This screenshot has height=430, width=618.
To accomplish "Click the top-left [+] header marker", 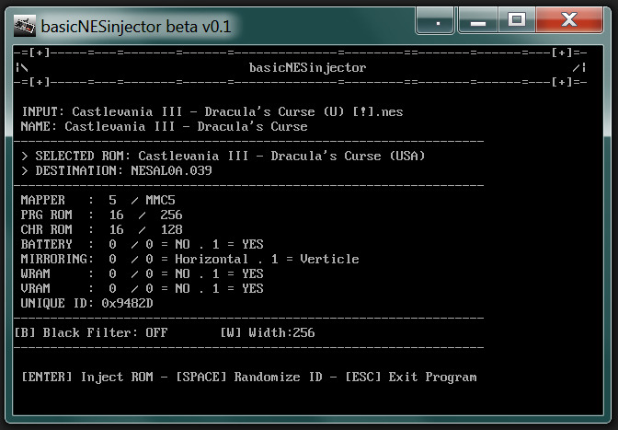I will click(x=40, y=52).
